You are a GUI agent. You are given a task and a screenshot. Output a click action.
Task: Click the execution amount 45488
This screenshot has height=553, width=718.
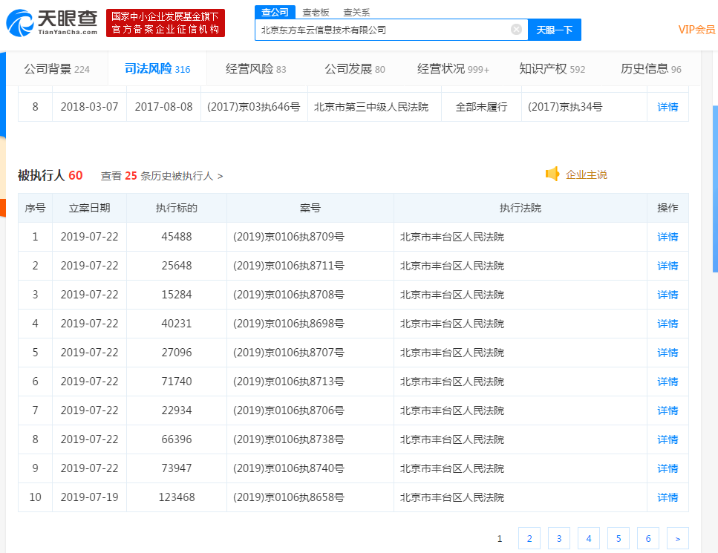[177, 237]
